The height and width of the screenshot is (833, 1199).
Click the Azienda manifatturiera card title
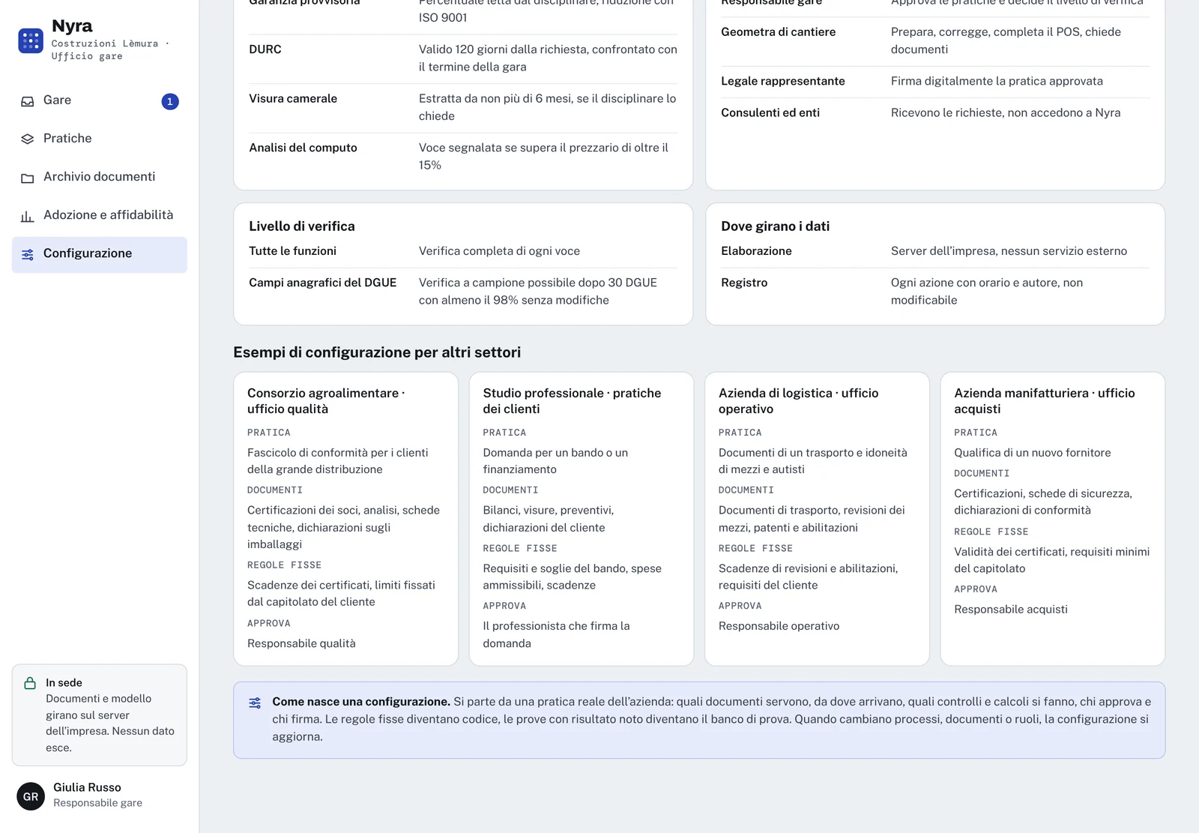tap(1044, 400)
